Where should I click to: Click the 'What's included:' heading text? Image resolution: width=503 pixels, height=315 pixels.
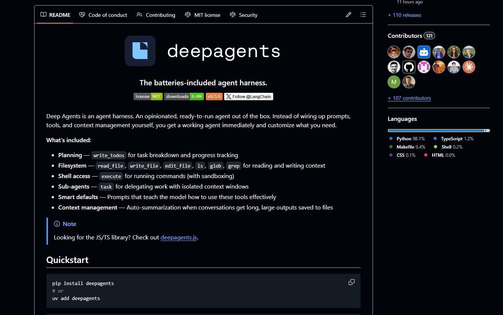click(69, 140)
